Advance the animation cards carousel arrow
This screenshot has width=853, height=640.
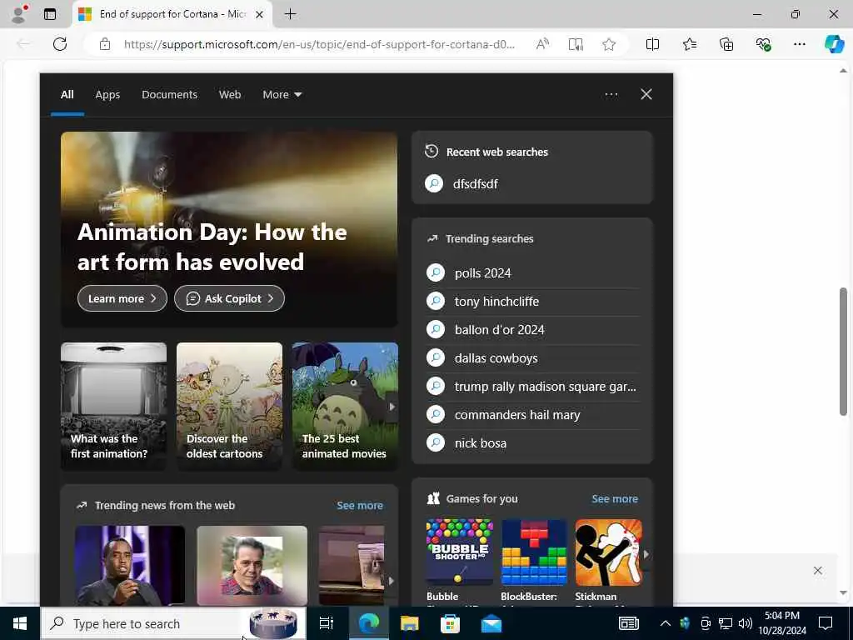392,407
